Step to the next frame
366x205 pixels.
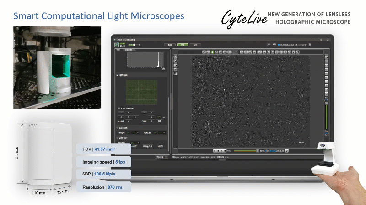click(222, 151)
